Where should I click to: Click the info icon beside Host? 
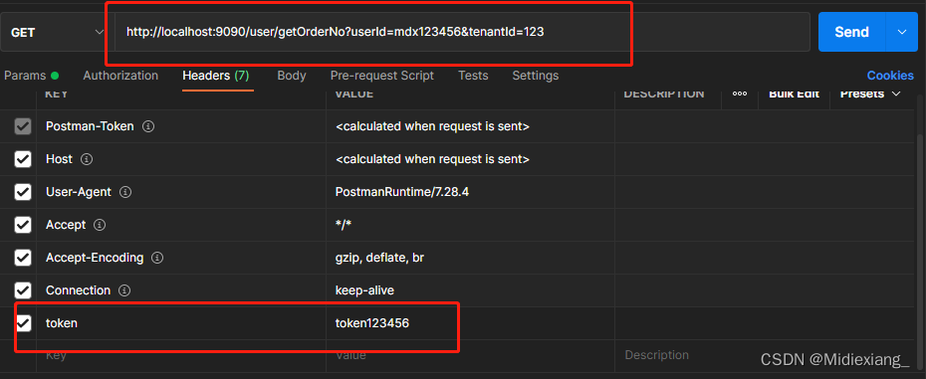point(87,159)
